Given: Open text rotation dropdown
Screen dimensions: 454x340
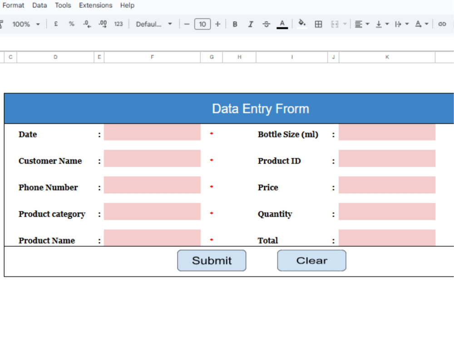Looking at the screenshot, I should tap(421, 24).
